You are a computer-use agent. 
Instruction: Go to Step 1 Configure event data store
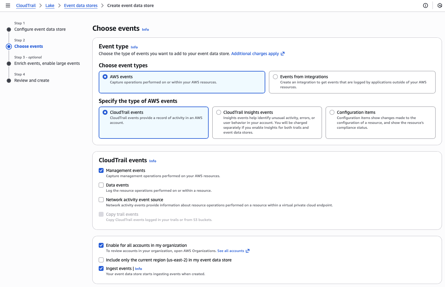(40, 29)
